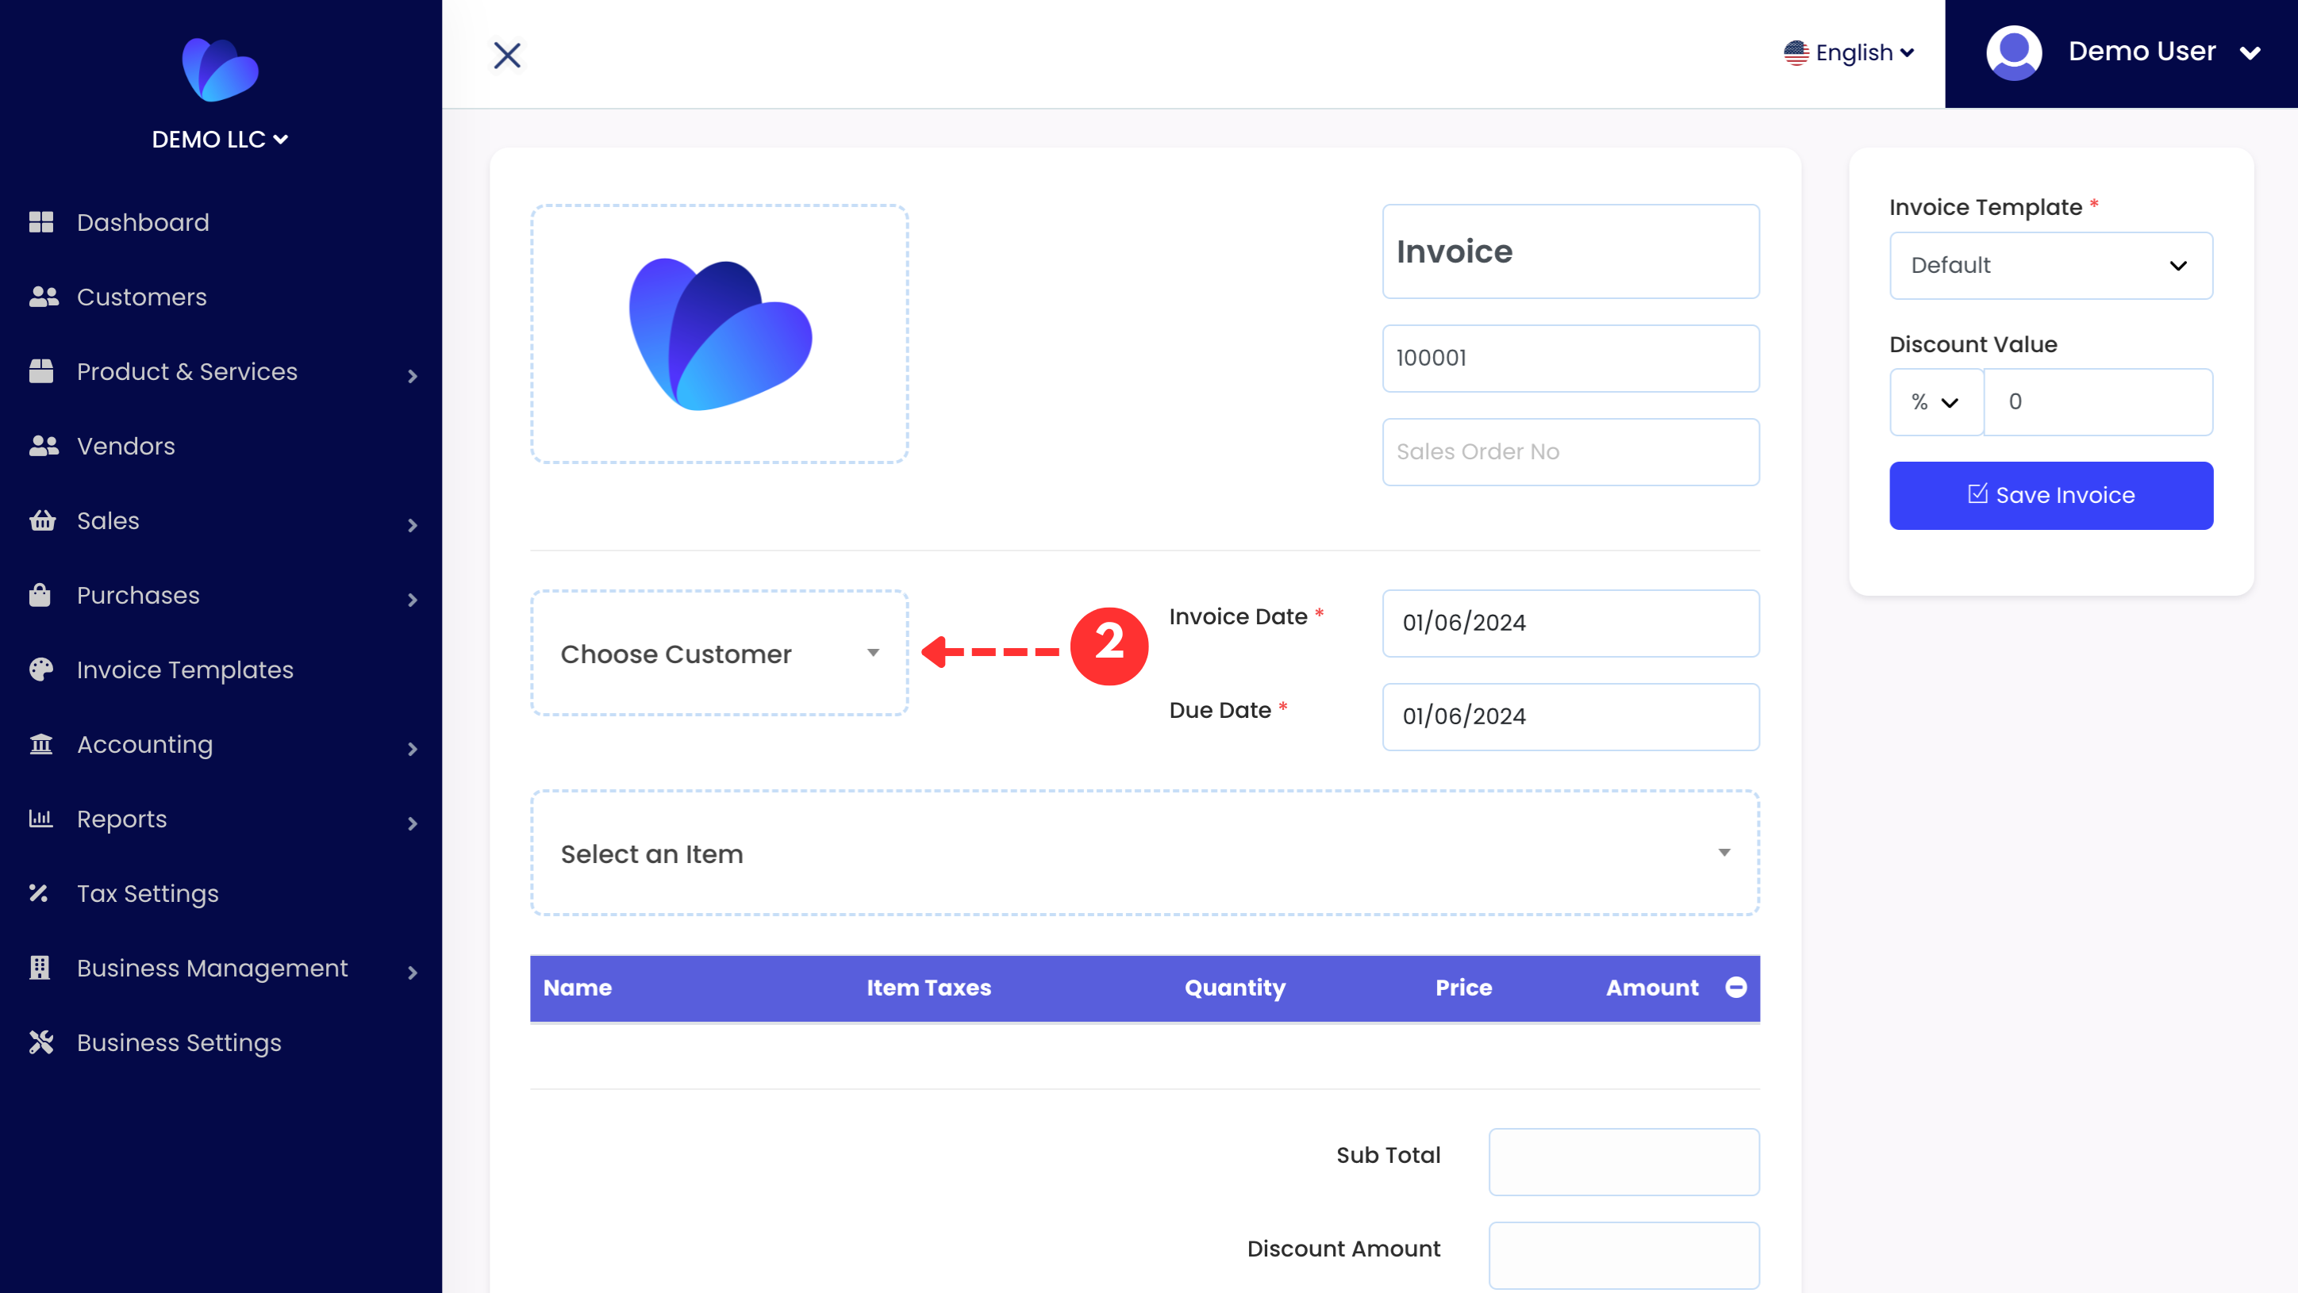Screen dimensions: 2298x1293
Task: Click the Dashboard grid icon
Action: [x=41, y=222]
